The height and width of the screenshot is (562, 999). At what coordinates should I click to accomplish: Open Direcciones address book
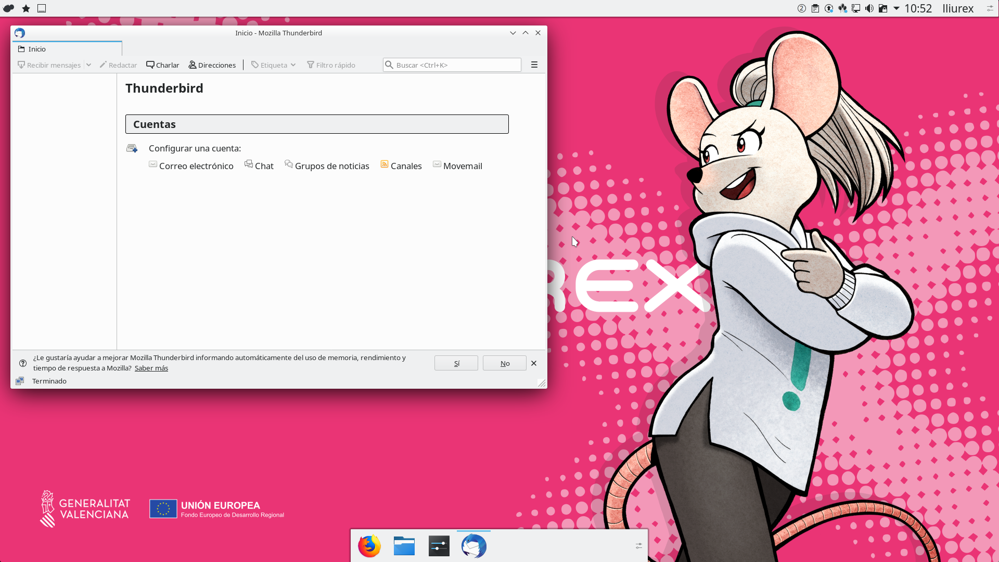[212, 65]
